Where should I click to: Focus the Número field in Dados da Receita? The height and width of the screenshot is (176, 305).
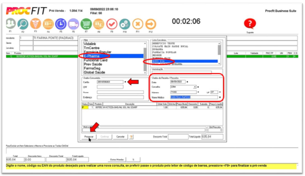click(183, 92)
